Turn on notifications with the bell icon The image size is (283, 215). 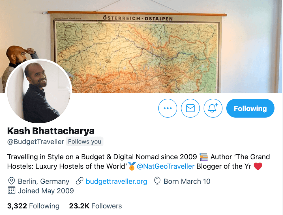(x=213, y=108)
